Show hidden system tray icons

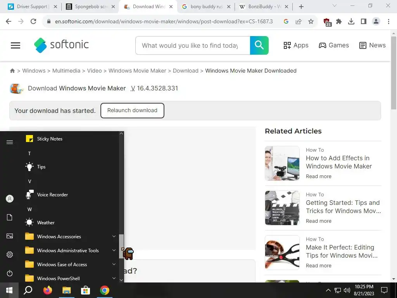click(328, 290)
